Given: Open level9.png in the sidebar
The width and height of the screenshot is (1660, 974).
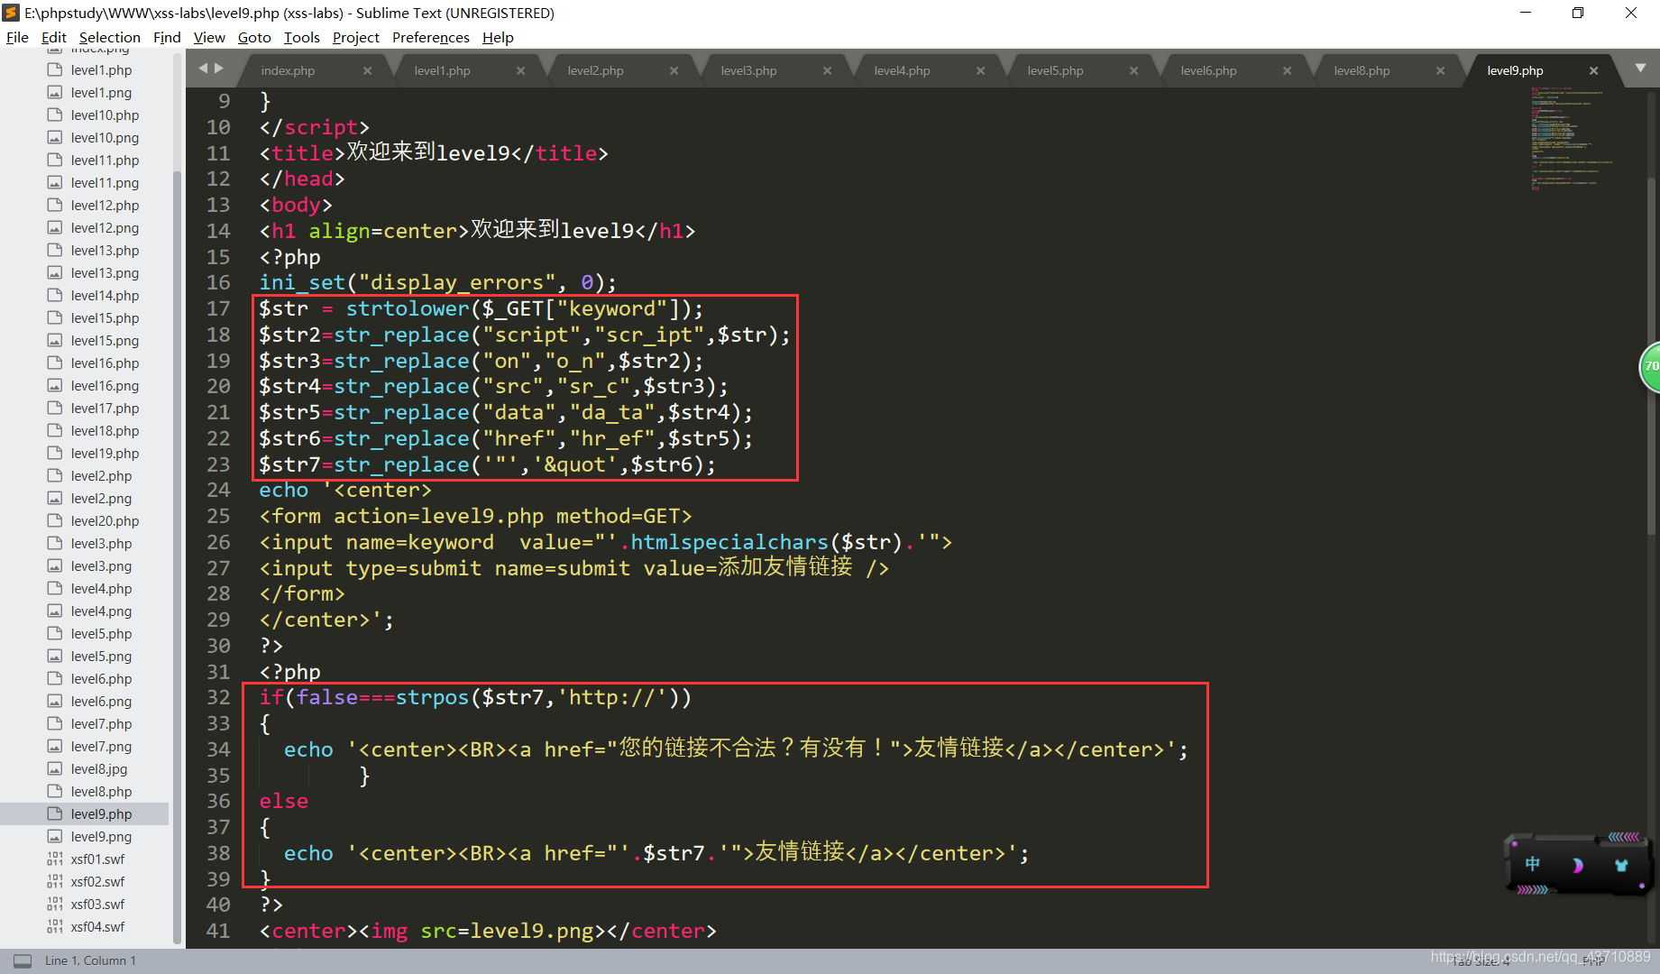Looking at the screenshot, I should pyautogui.click(x=101, y=836).
